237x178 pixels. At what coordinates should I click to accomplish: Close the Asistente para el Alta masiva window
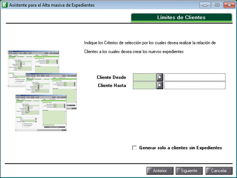(229, 5)
